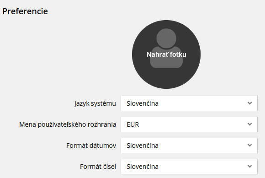Click the chevron arrow in Formát dátumov field
265x178 pixels.
[x=249, y=145]
